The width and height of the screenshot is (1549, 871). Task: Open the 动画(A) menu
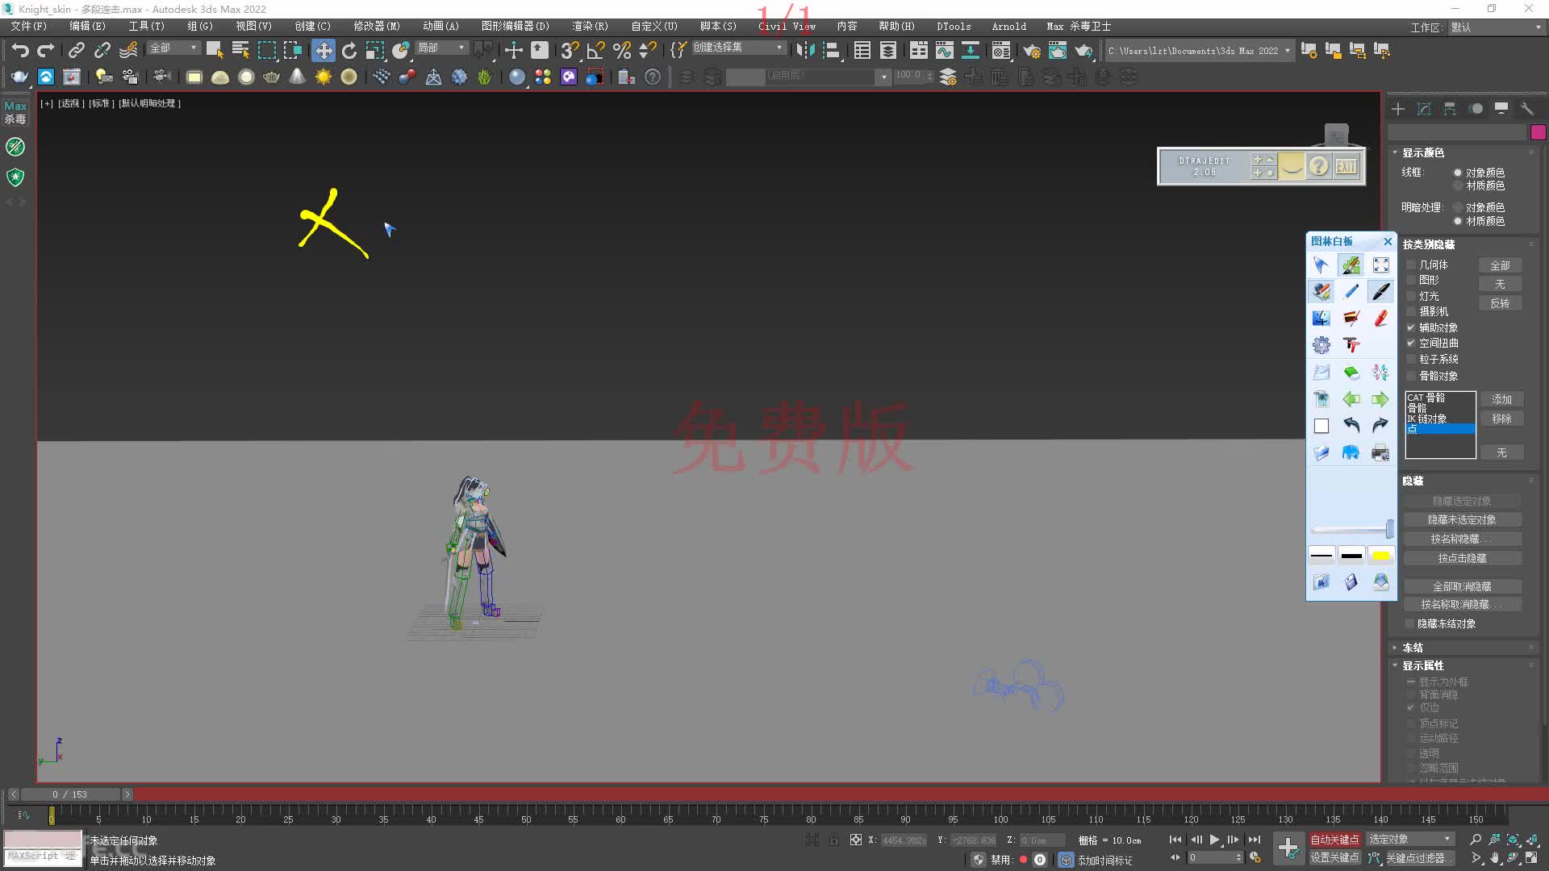tap(440, 26)
